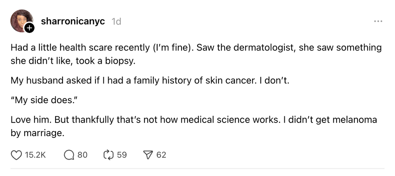Open replies via the comment bubble icon

click(69, 155)
